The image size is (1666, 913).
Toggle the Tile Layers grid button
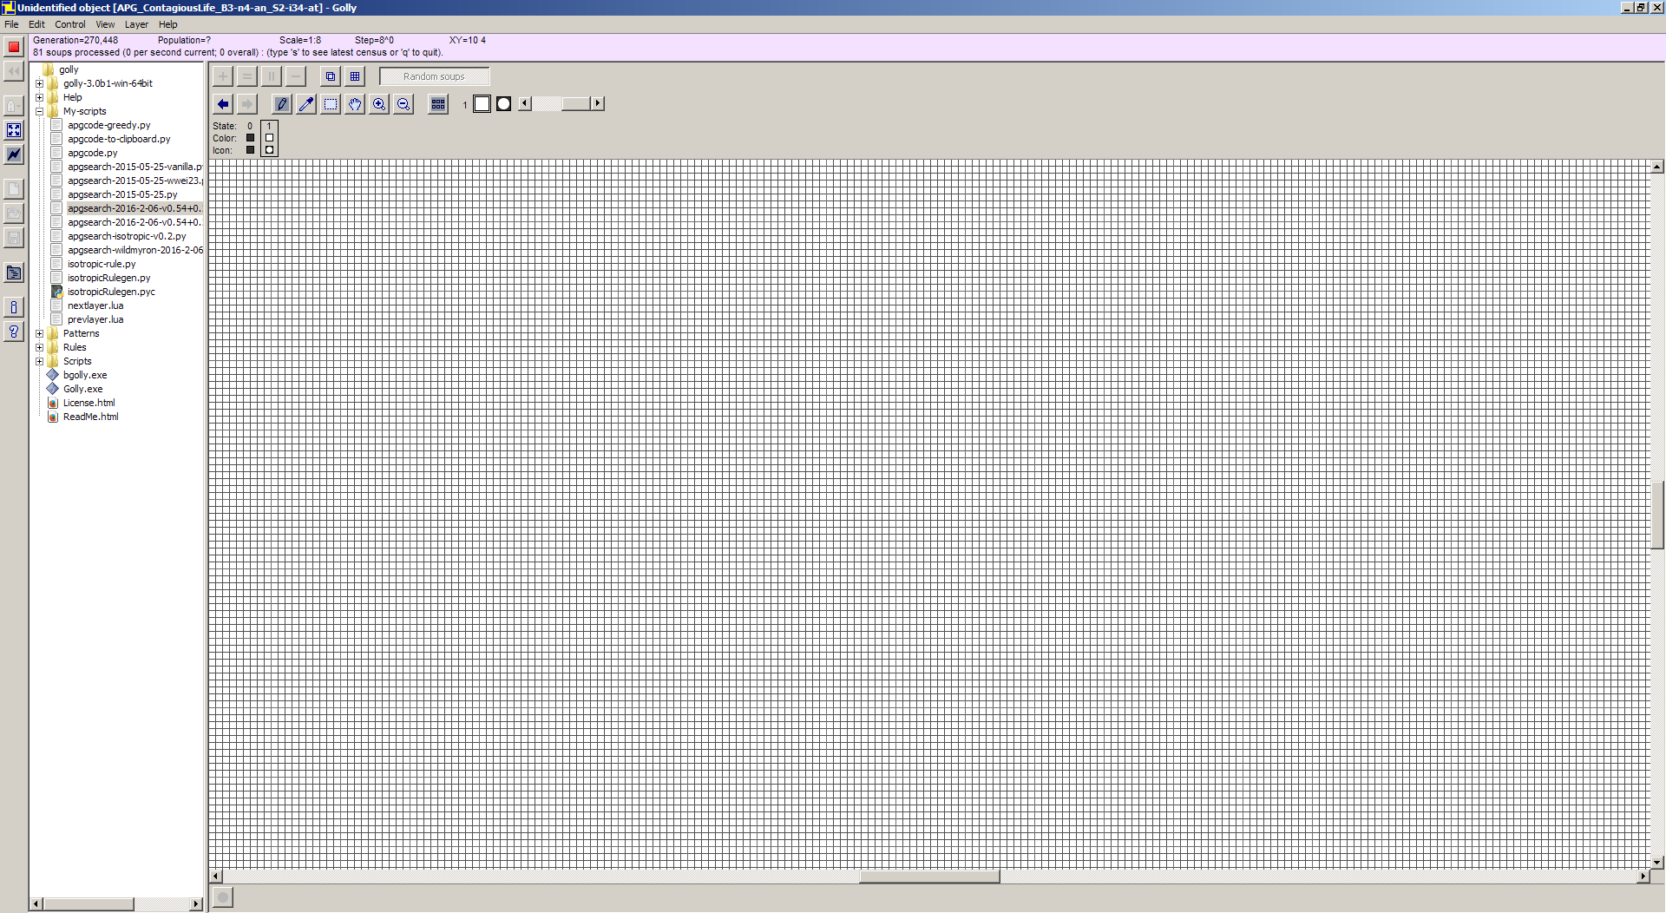(355, 76)
